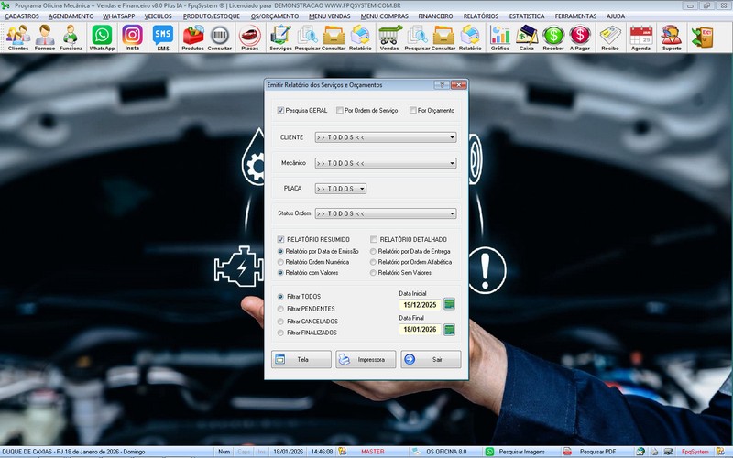Open the Clientes toolbar icon
Image resolution: width=733 pixels, height=458 pixels.
pos(17,37)
